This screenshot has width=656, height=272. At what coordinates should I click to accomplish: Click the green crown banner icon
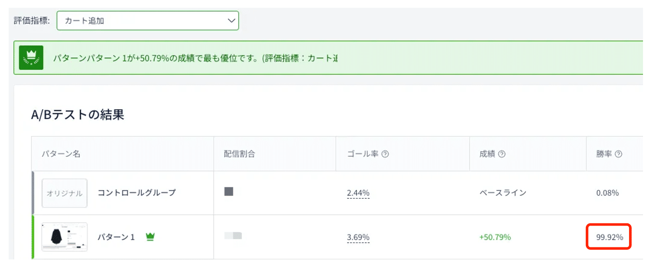[x=31, y=58]
